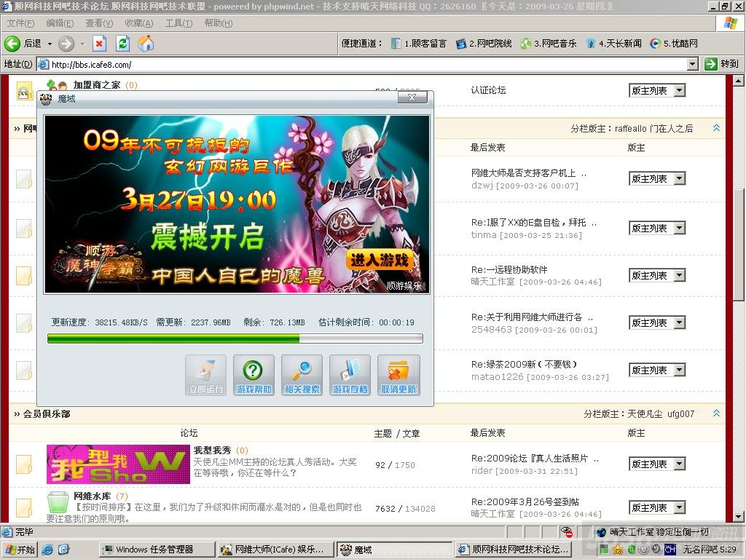Open 版主列表 dropdown beside Re:一远程协助软件

click(657, 275)
